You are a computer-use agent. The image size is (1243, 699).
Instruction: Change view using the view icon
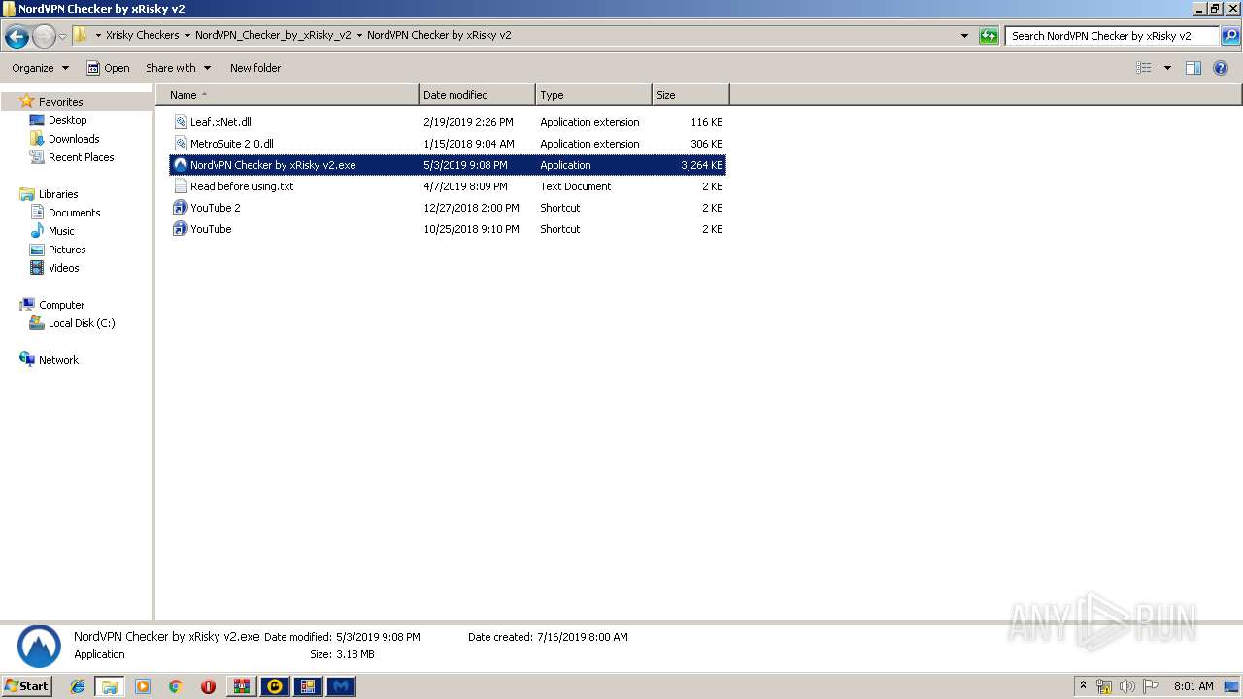[1144, 68]
